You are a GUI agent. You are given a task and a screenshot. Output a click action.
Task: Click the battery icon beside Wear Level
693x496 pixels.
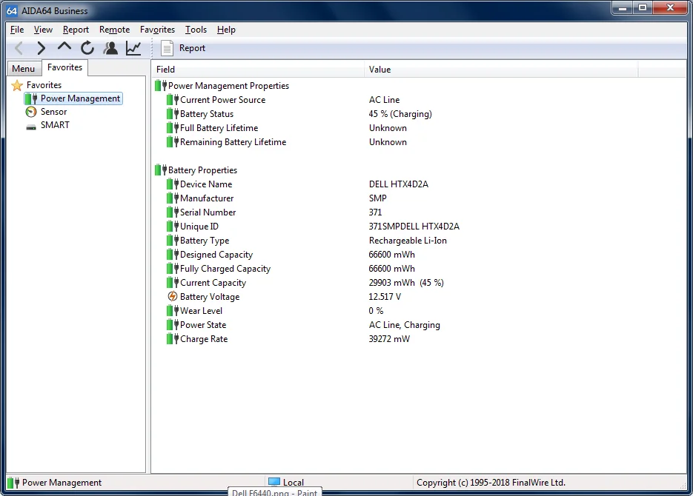click(173, 311)
